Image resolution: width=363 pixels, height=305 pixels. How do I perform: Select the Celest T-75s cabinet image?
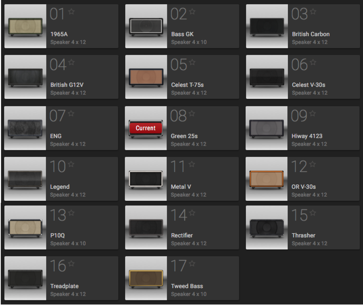pos(146,77)
